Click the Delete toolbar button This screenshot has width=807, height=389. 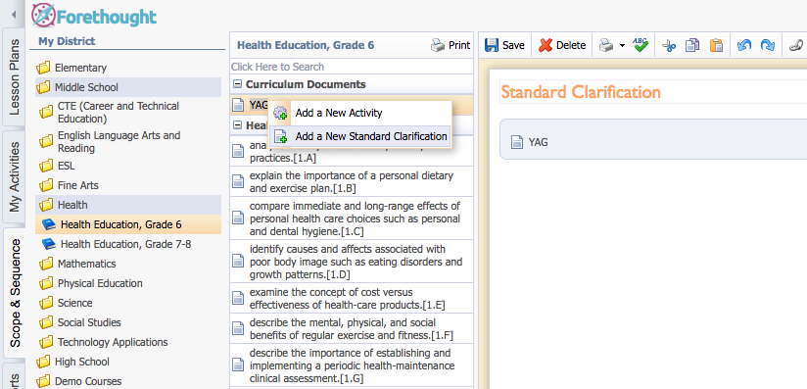562,45
